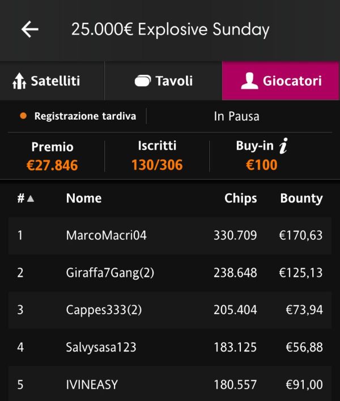Screen dimensions: 340x401
Task: Click the Tavoli chips icon
Action: (x=143, y=81)
